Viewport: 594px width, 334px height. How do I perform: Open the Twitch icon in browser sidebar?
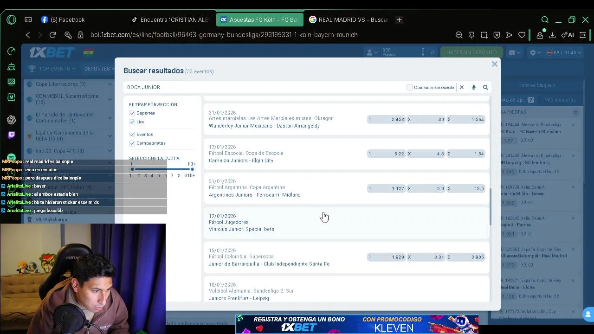coord(12,135)
